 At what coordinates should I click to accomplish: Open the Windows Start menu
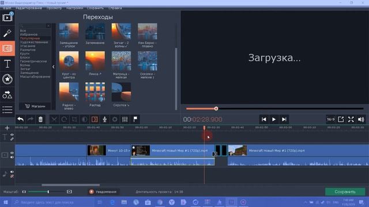tap(5, 202)
